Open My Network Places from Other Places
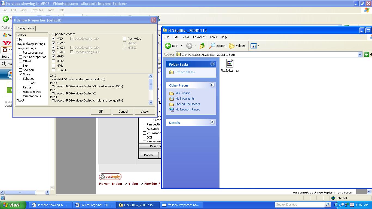The width and height of the screenshot is (372, 209). point(188,109)
